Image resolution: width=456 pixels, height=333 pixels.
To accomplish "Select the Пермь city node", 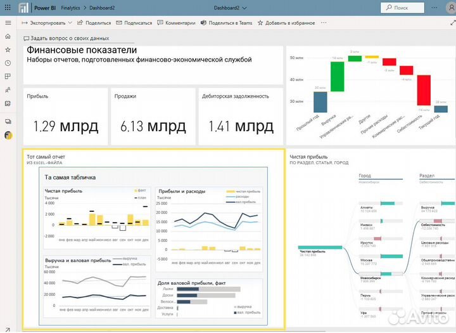I will (x=381, y=291).
